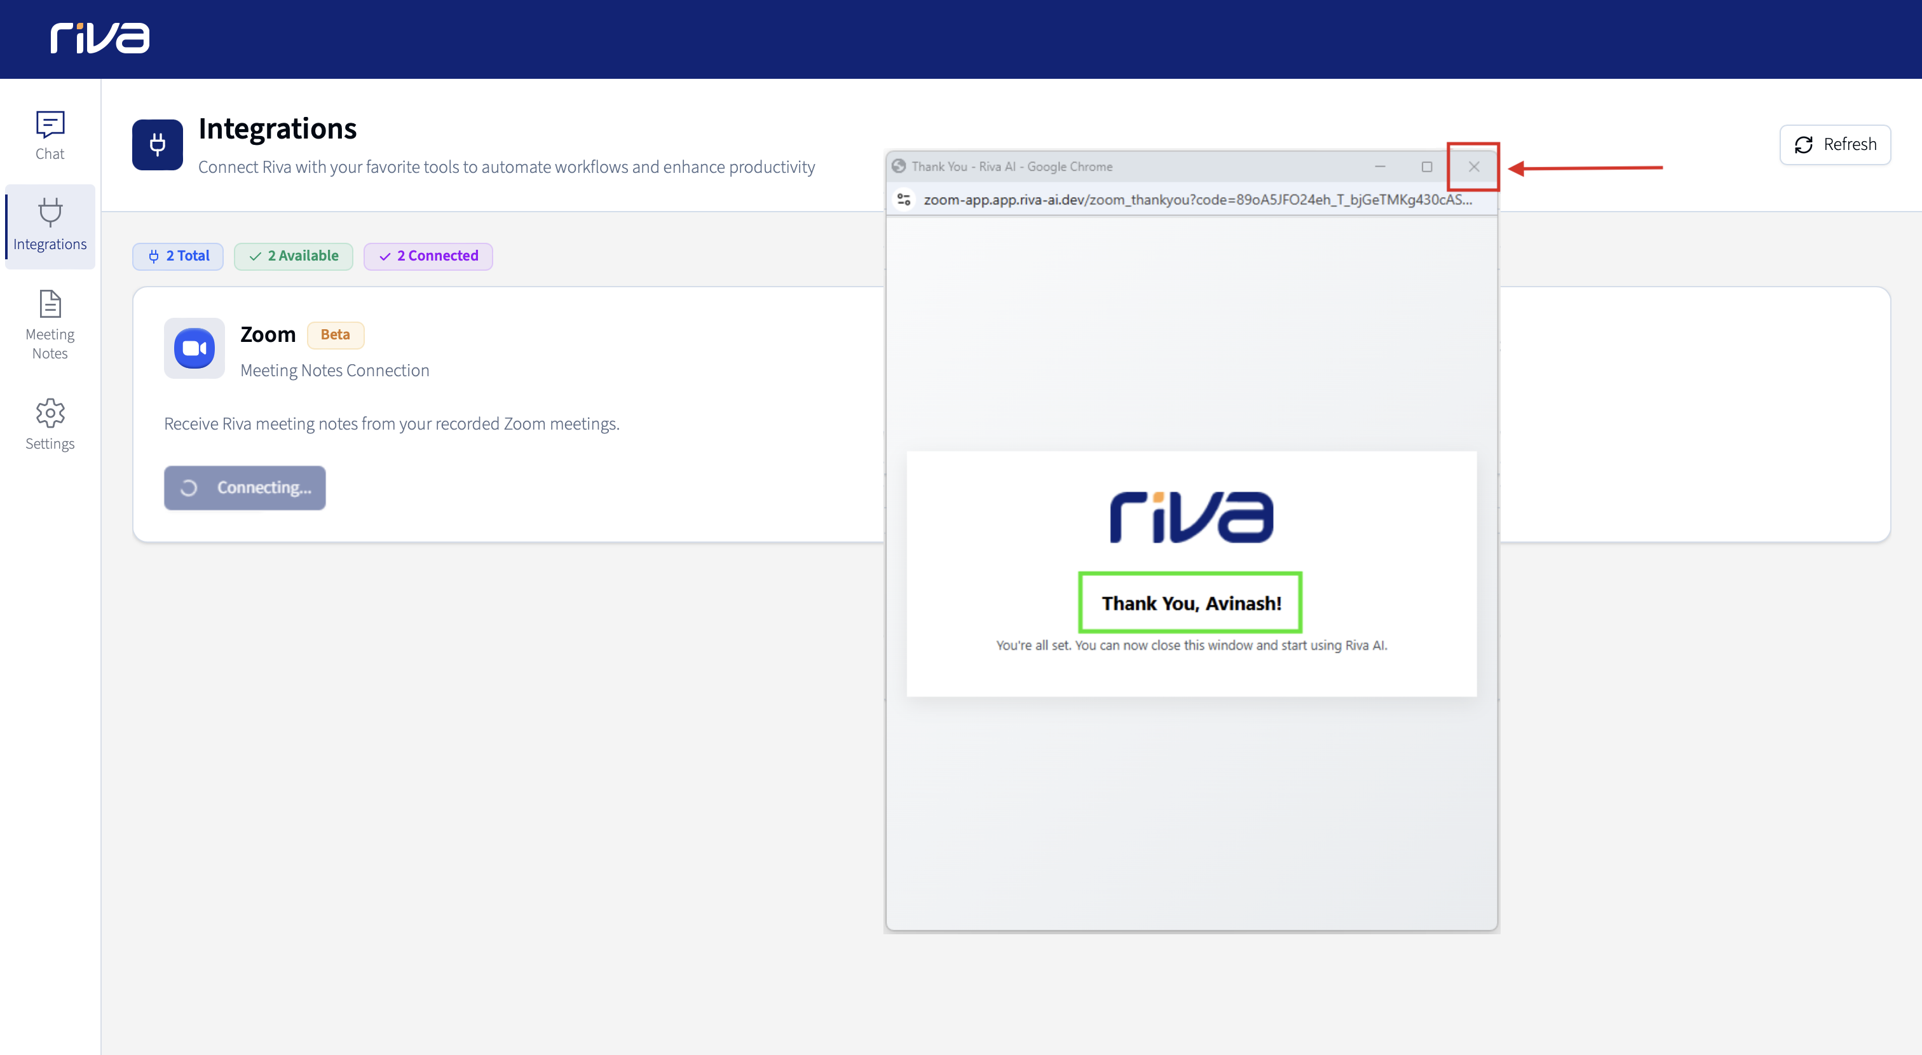Select the 2 Available filter chip

point(293,256)
